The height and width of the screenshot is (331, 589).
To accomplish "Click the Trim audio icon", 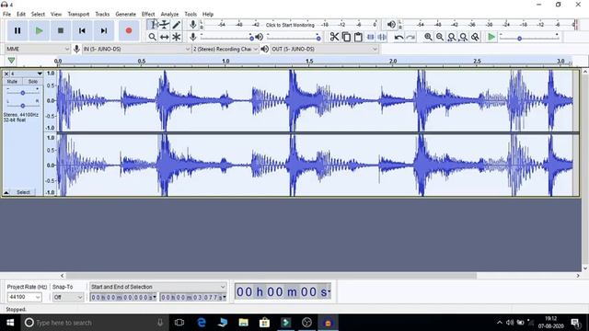I will 370,37.
